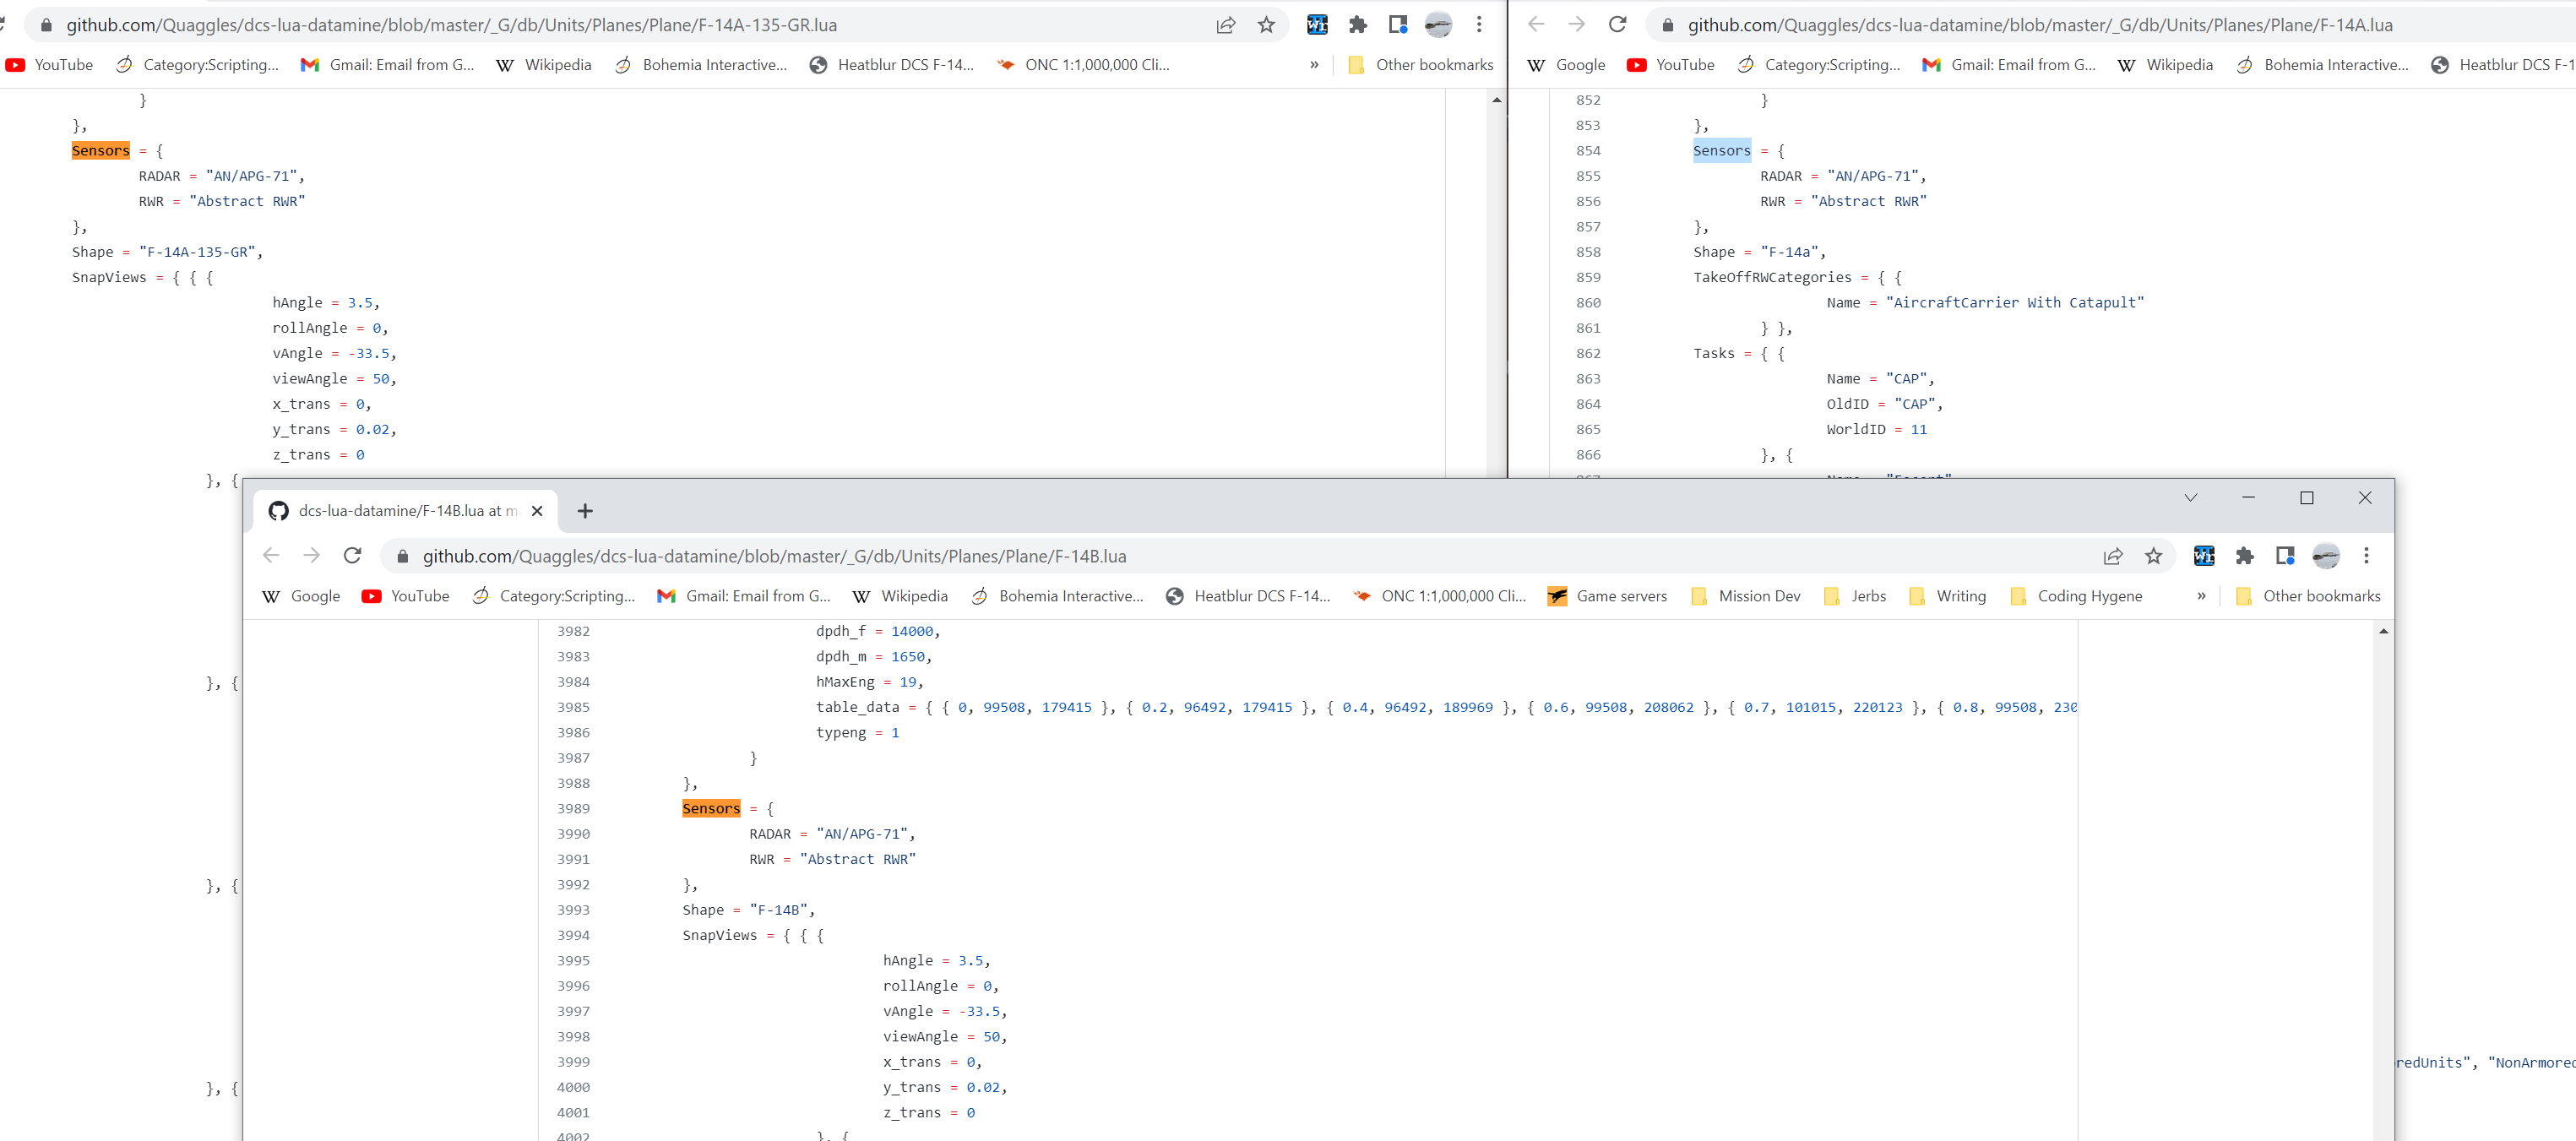The height and width of the screenshot is (1141, 2576).
Task: Open tab search chevron in F-14B title bar
Action: coord(2190,498)
